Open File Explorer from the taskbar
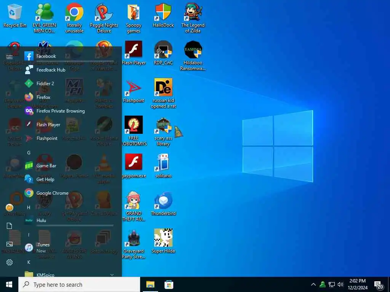Screen dimensions: 390x292 pos(150,284)
